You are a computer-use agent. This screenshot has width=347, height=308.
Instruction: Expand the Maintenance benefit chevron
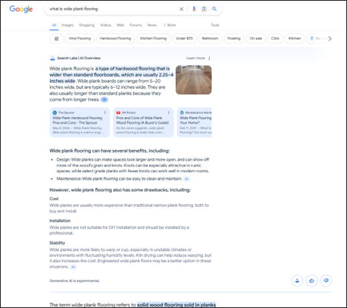(187, 179)
